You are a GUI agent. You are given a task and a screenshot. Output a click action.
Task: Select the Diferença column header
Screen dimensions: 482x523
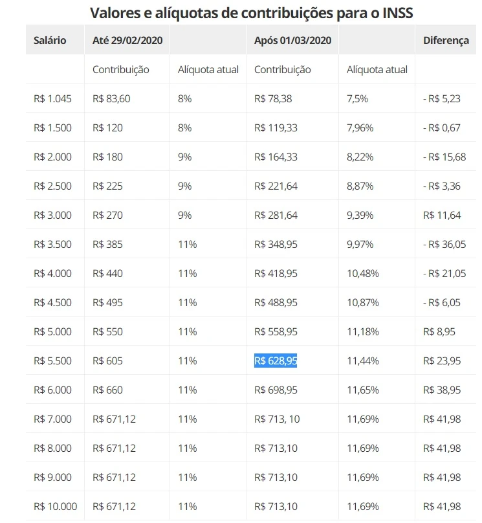[x=446, y=40]
